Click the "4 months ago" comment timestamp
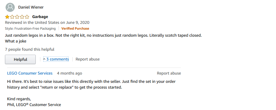The height and width of the screenshot is (110, 276). coord(69,73)
